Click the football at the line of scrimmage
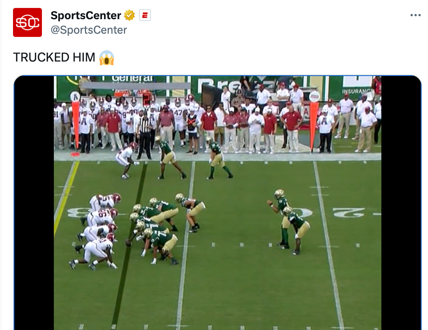This screenshot has width=428, height=330. [128, 243]
